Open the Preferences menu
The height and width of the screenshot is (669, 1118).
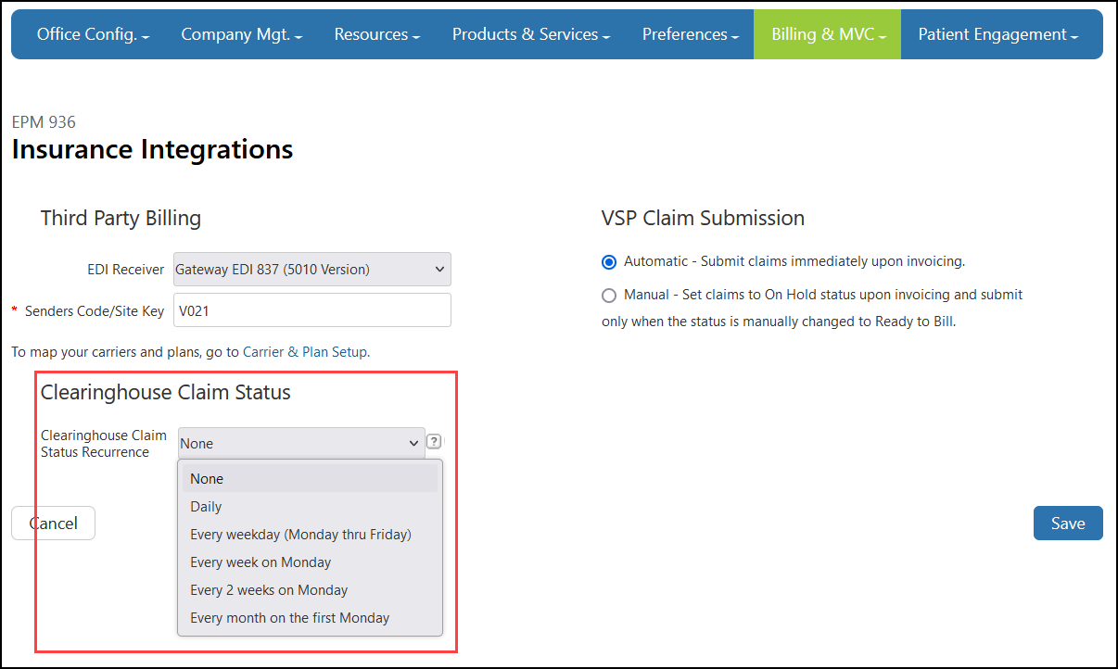[x=690, y=34]
